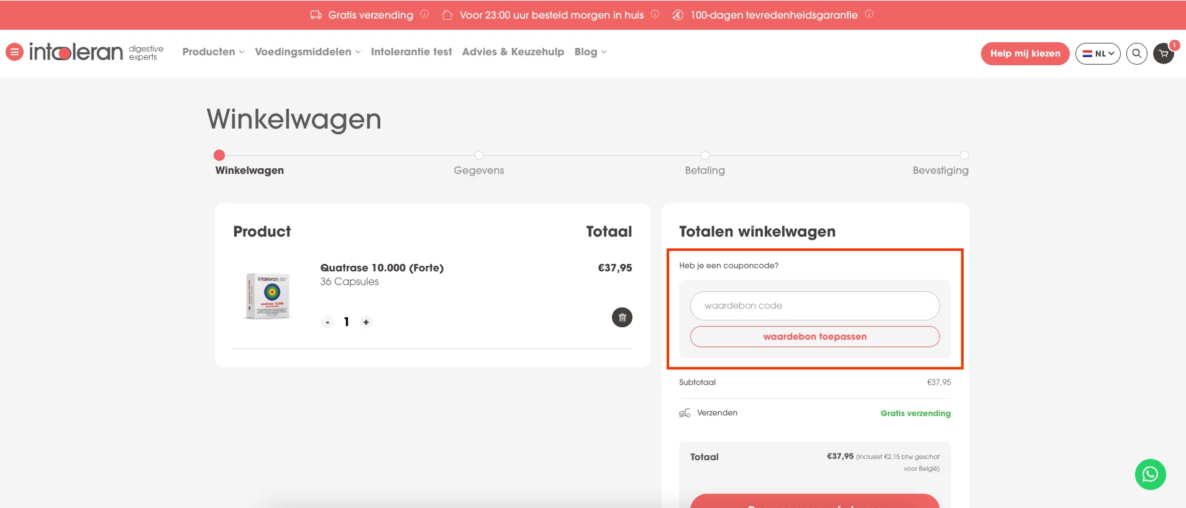The image size is (1186, 508).
Task: Click info icon next to tevredenheidsgarantie
Action: click(869, 14)
